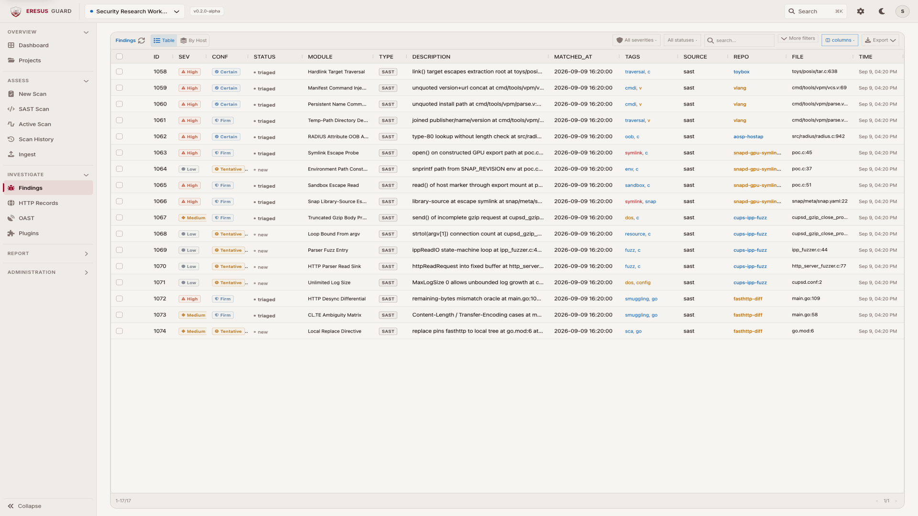
Task: Open the Export dropdown
Action: pos(880,40)
